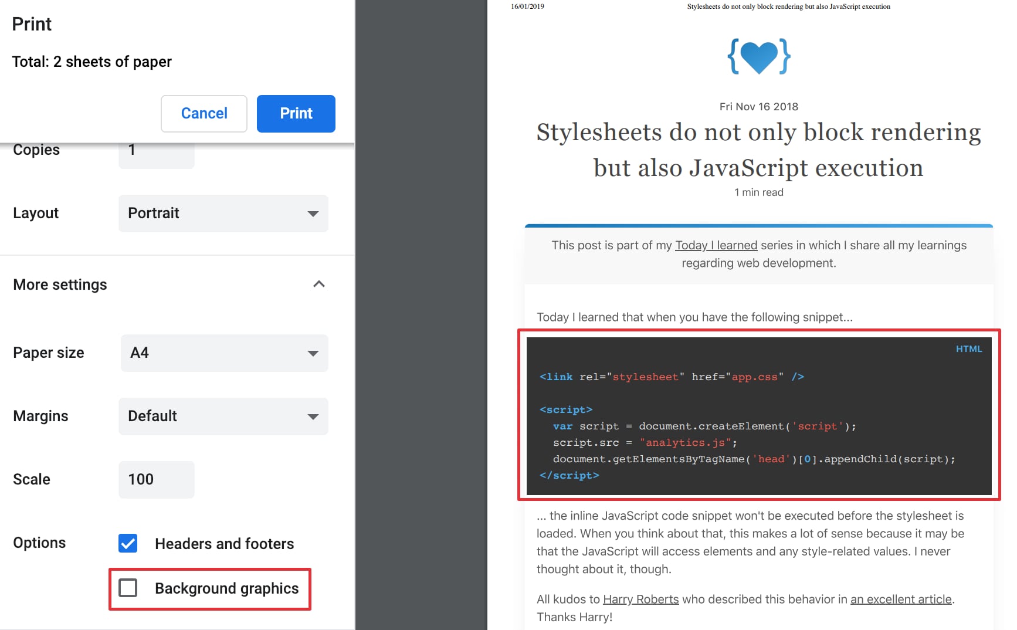Click the 16/01/2019 header date
The height and width of the screenshot is (630, 1017).
pyautogui.click(x=527, y=6)
